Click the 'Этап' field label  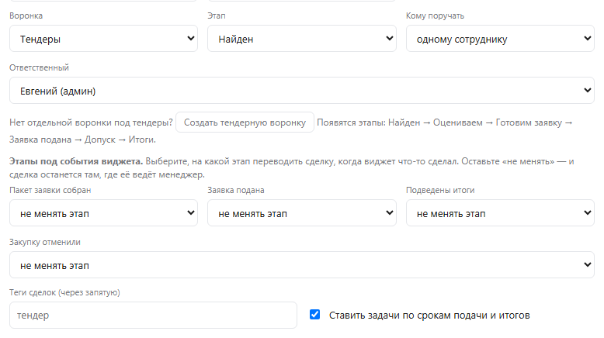point(217,16)
